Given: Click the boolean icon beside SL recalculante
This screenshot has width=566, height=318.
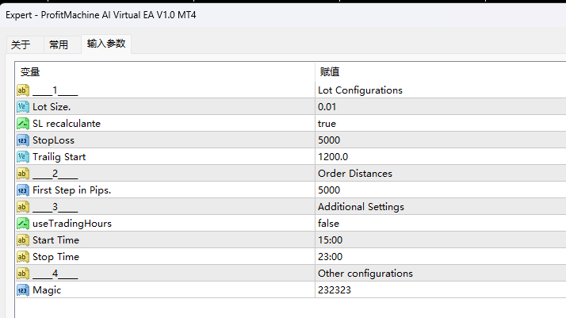Looking at the screenshot, I should pos(22,124).
